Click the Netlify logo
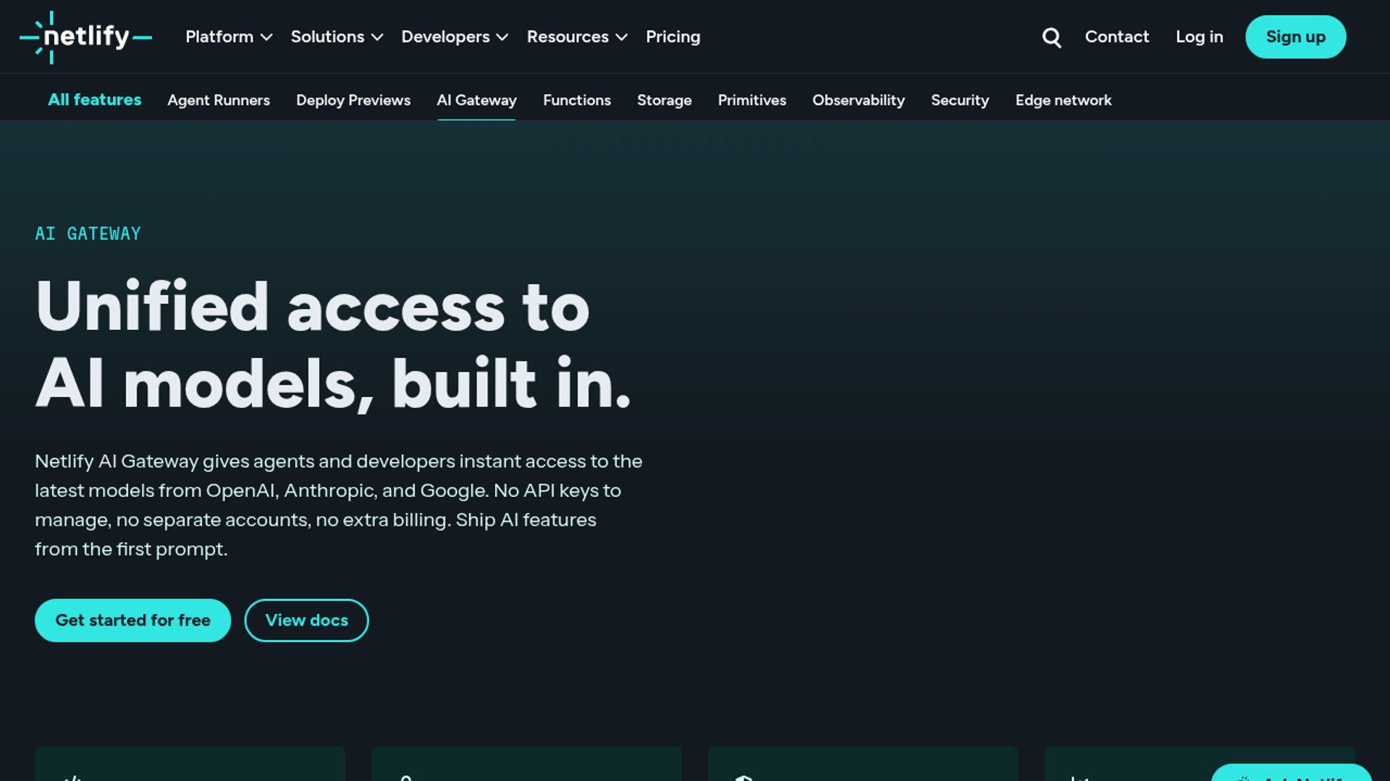The height and width of the screenshot is (781, 1390). click(x=85, y=37)
